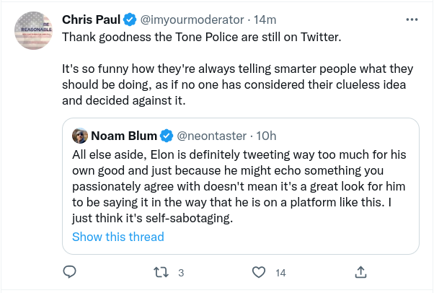Like the tweet with the heart icon
Image resolution: width=434 pixels, height=293 pixels.
pyautogui.click(x=260, y=272)
